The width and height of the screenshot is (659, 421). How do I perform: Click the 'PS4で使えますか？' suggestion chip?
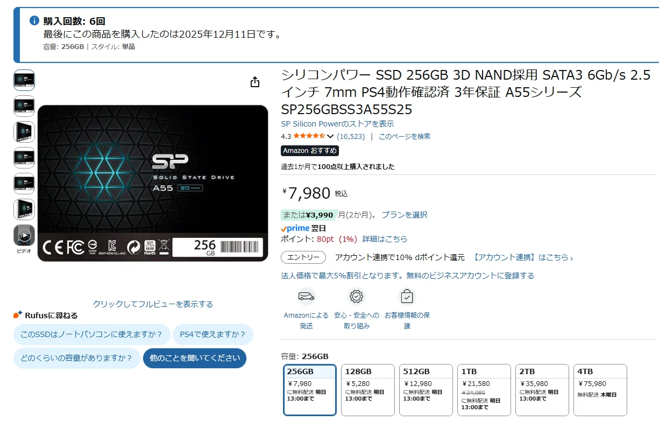213,334
